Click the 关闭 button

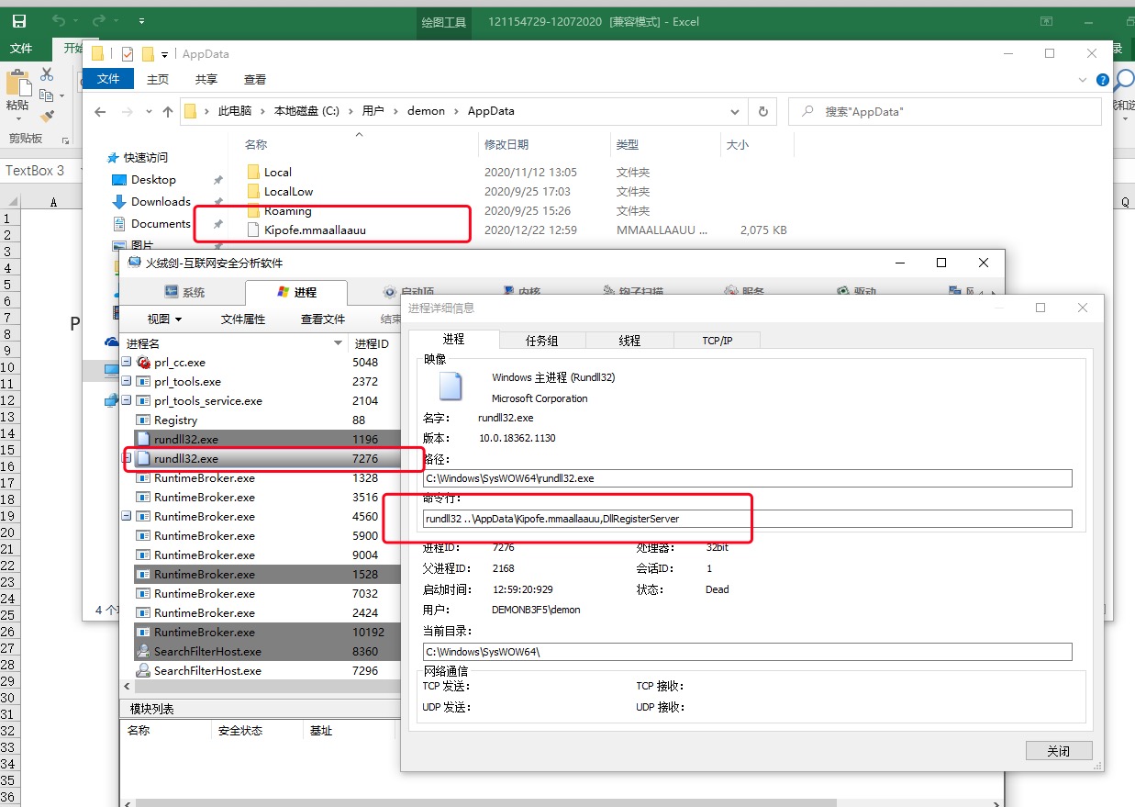1059,750
